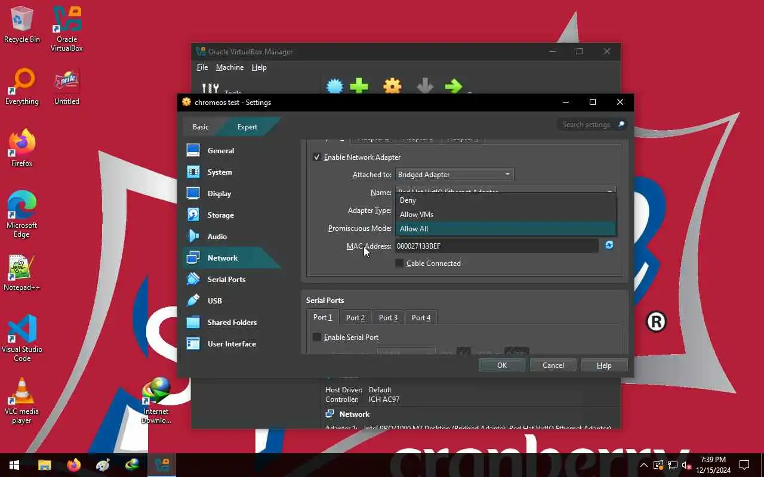This screenshot has width=764, height=477.
Task: Click the Everything search desktop icon
Action: click(x=22, y=86)
